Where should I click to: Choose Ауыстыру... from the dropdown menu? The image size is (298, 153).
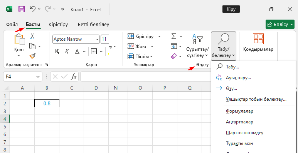[238, 78]
